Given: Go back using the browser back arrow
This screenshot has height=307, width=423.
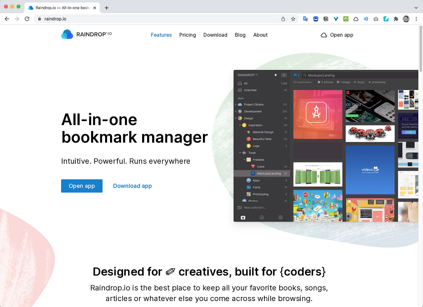Looking at the screenshot, I should point(7,19).
